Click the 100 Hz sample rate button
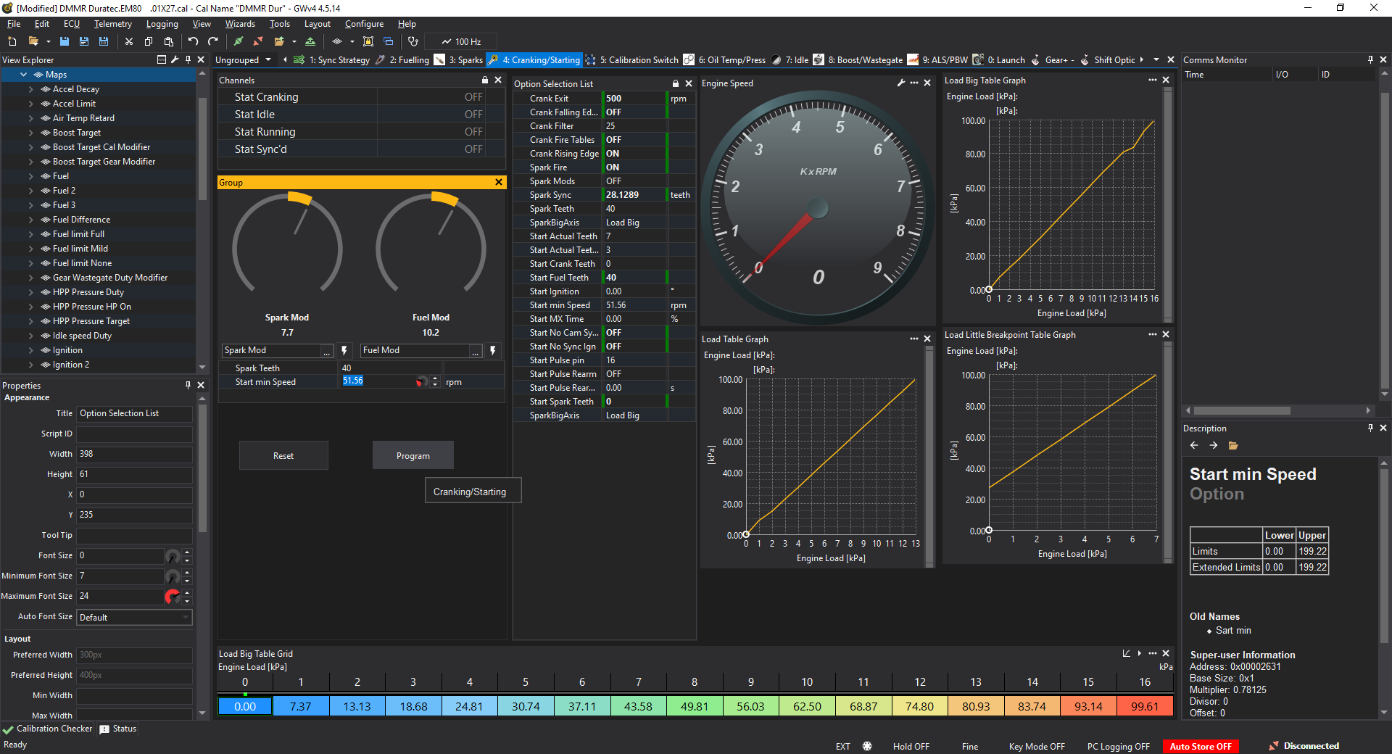This screenshot has height=754, width=1392. point(461,41)
